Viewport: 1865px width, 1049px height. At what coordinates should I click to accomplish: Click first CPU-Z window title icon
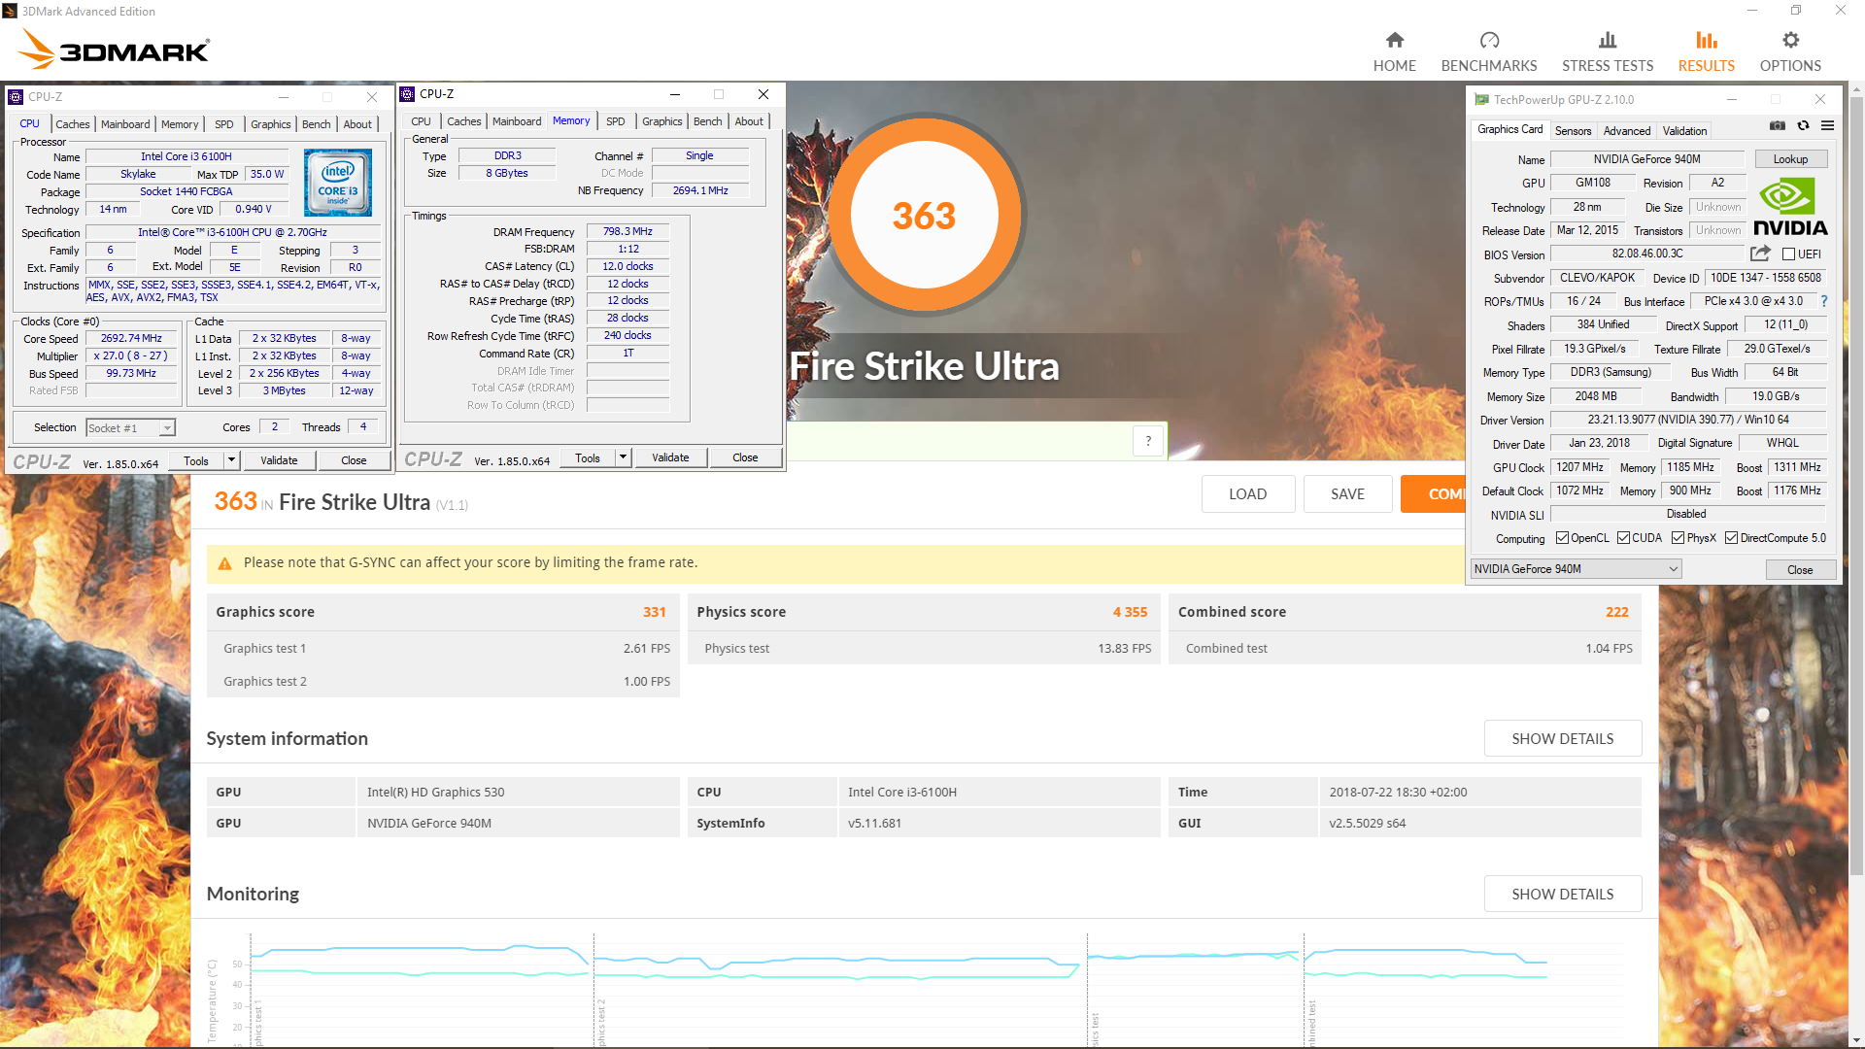pyautogui.click(x=16, y=97)
